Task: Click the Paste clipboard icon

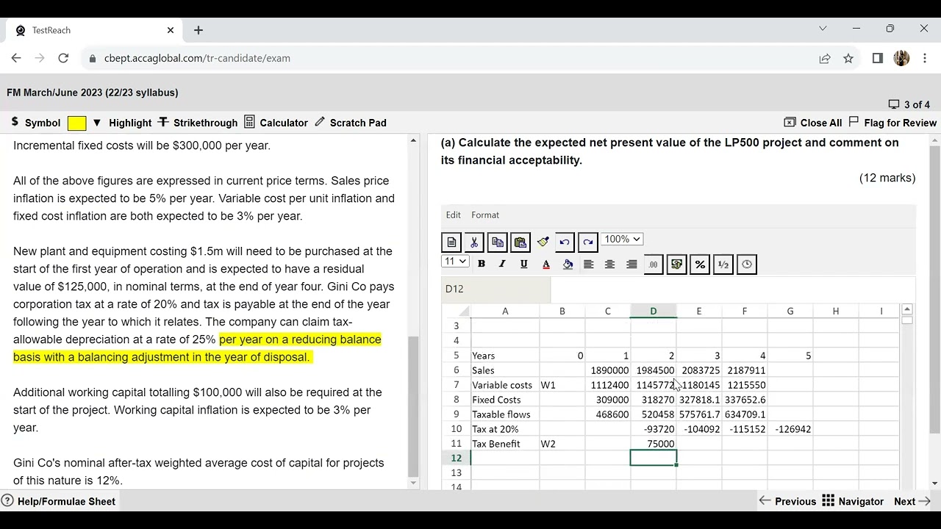Action: pyautogui.click(x=520, y=242)
